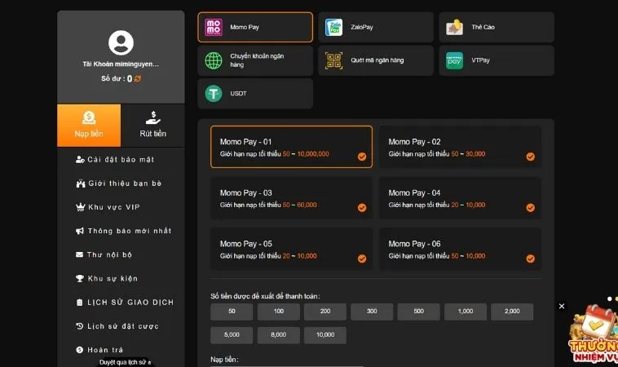
Task: Click the VTPay logo icon
Action: pos(454,60)
